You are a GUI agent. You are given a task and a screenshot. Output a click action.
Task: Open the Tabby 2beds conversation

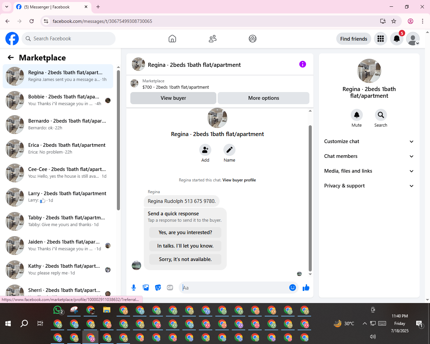[x=58, y=221]
